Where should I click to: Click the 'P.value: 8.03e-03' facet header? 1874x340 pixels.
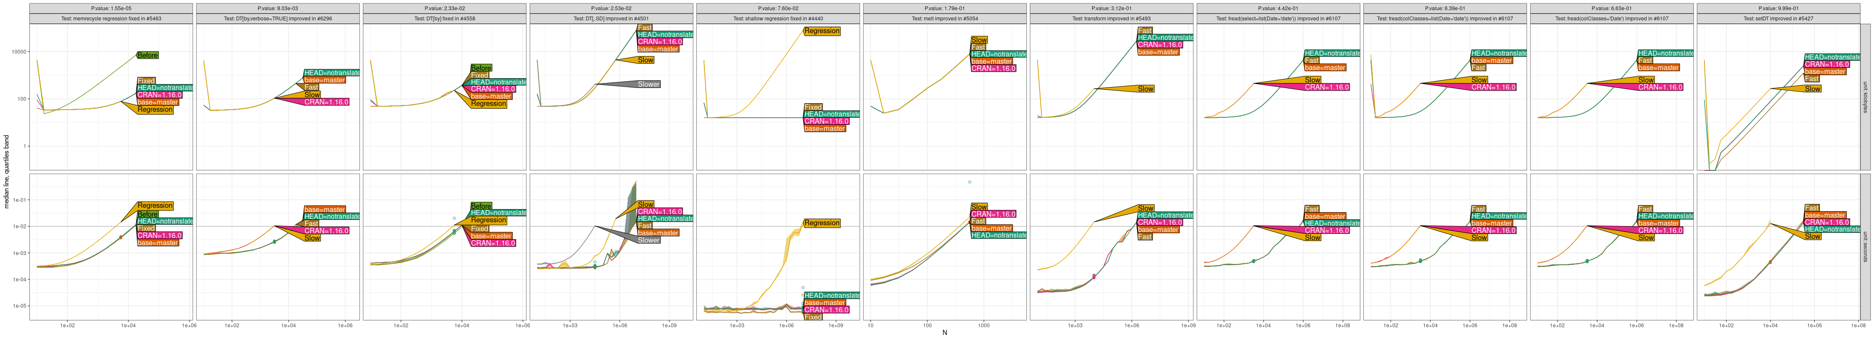coord(278,9)
